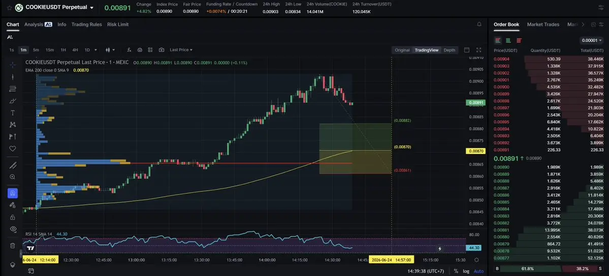Select the patterns drawing tool
The height and width of the screenshot is (276, 609).
[13, 125]
